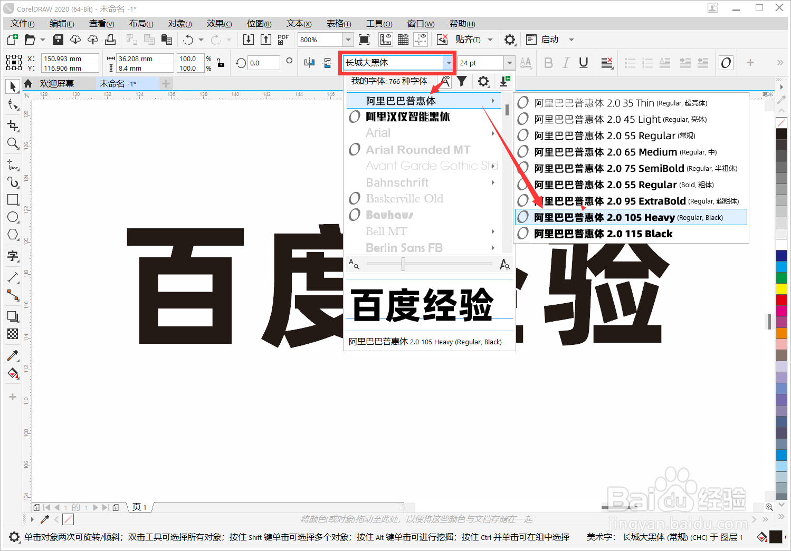Toggle show guidelines button
Image resolution: width=791 pixels, height=551 pixels.
[x=421, y=40]
